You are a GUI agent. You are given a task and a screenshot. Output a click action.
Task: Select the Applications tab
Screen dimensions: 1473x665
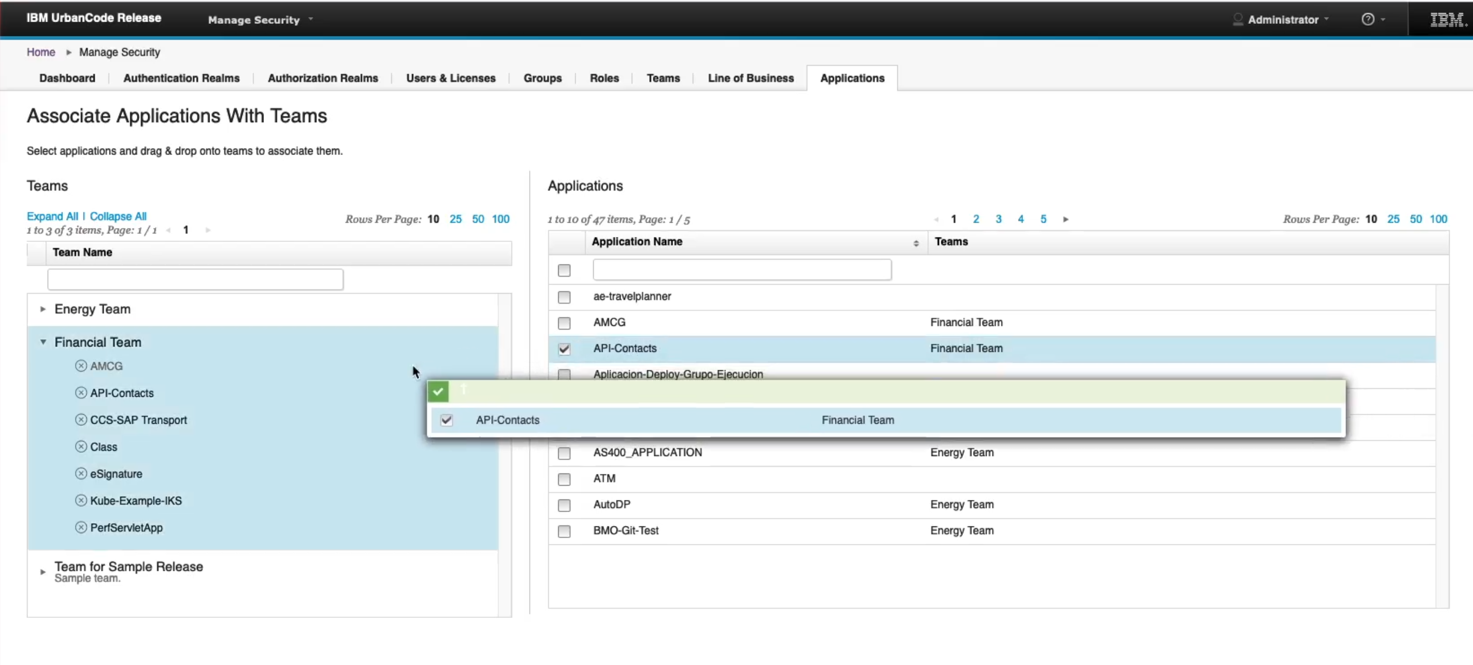(x=852, y=78)
